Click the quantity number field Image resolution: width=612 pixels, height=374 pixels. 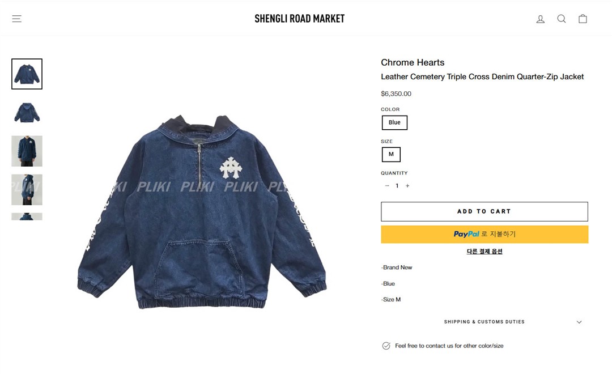pyautogui.click(x=397, y=186)
